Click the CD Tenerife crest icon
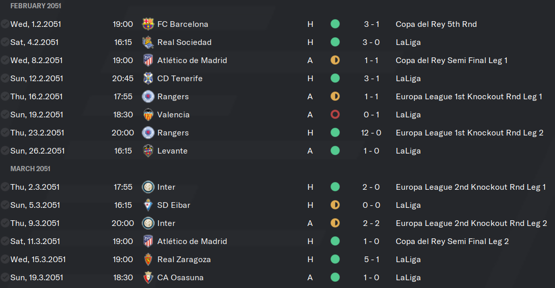 (148, 78)
